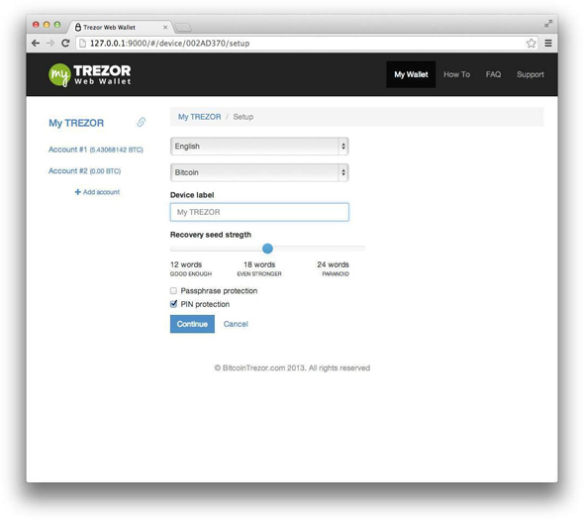The height and width of the screenshot is (520, 584).
Task: Reload the page with refresh icon
Action: click(65, 44)
